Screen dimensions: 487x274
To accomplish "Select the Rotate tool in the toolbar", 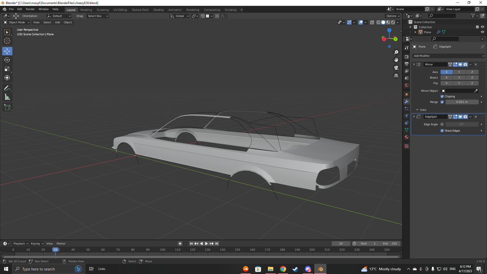I will coord(7,60).
